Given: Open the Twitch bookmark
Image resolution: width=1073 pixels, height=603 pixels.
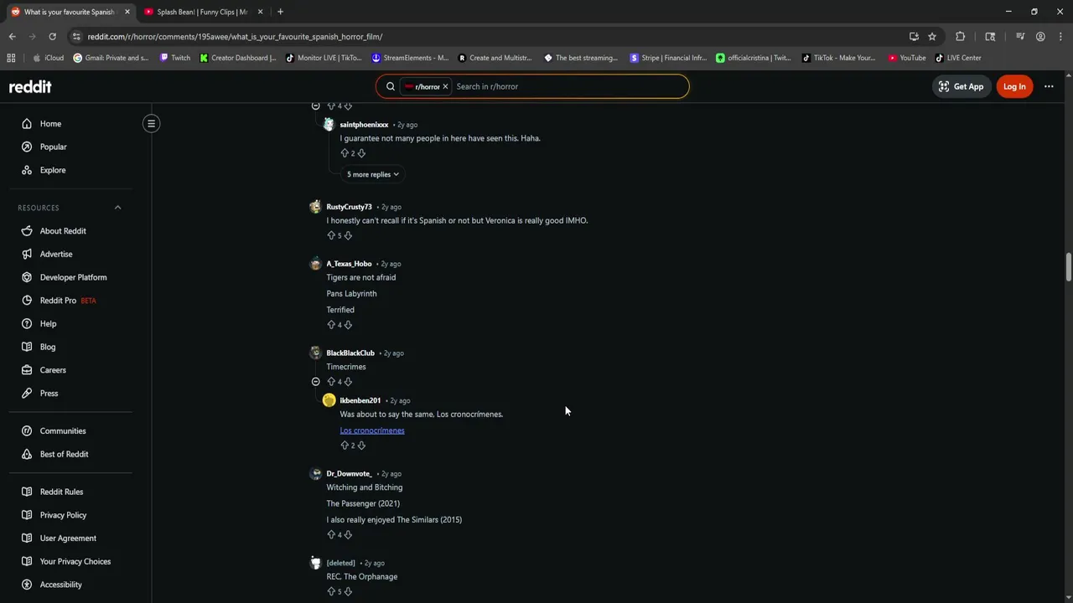Looking at the screenshot, I should coord(174,58).
